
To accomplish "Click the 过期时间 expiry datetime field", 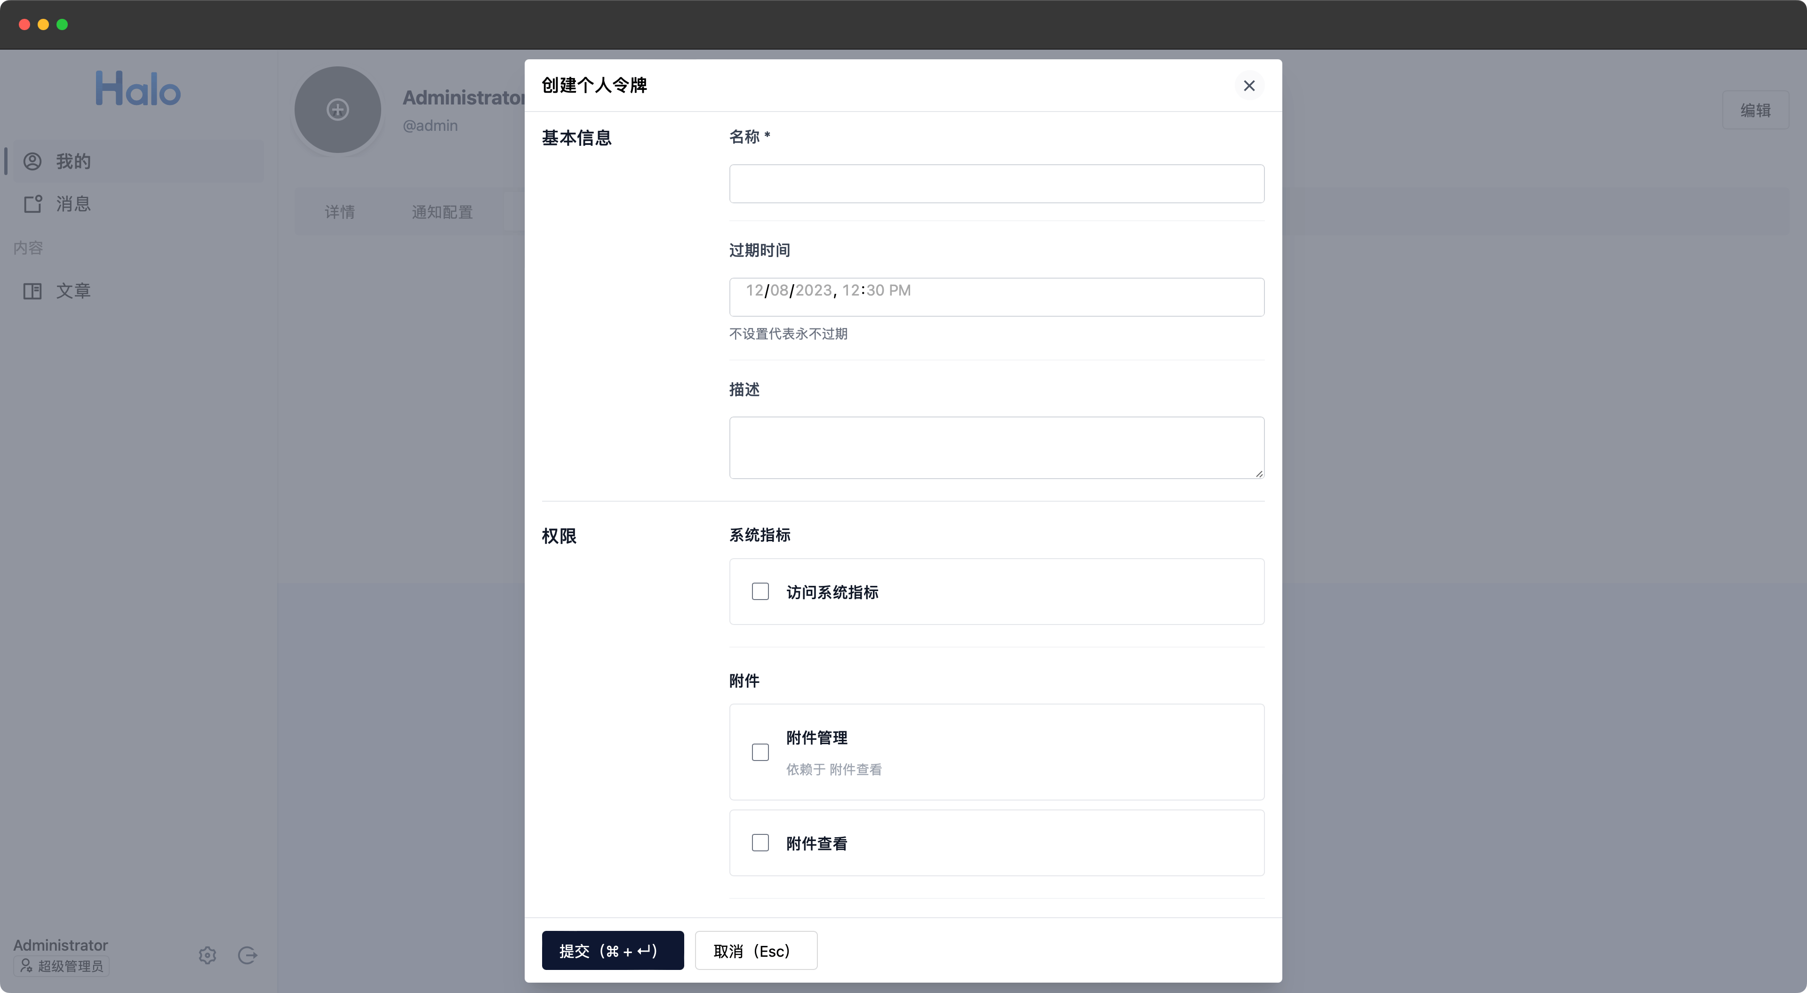I will click(x=996, y=297).
